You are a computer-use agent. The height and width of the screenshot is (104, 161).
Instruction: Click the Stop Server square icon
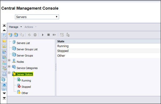pyautogui.click(x=49, y=35)
